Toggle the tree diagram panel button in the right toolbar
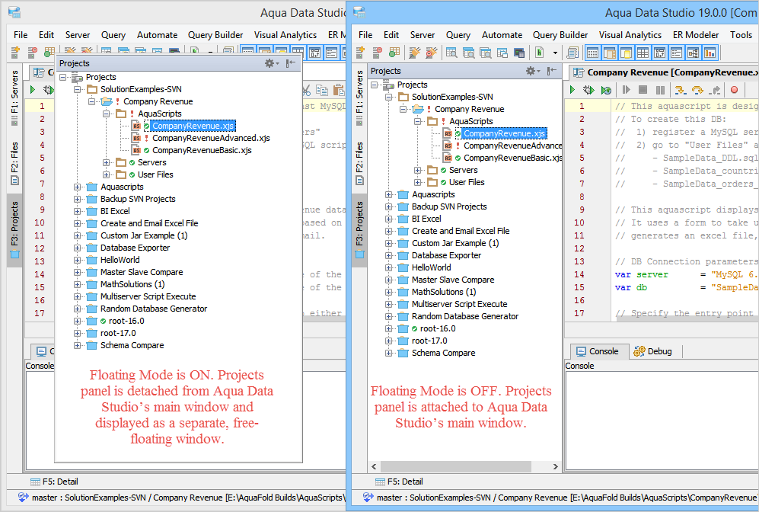The width and height of the screenshot is (759, 512). (x=694, y=53)
